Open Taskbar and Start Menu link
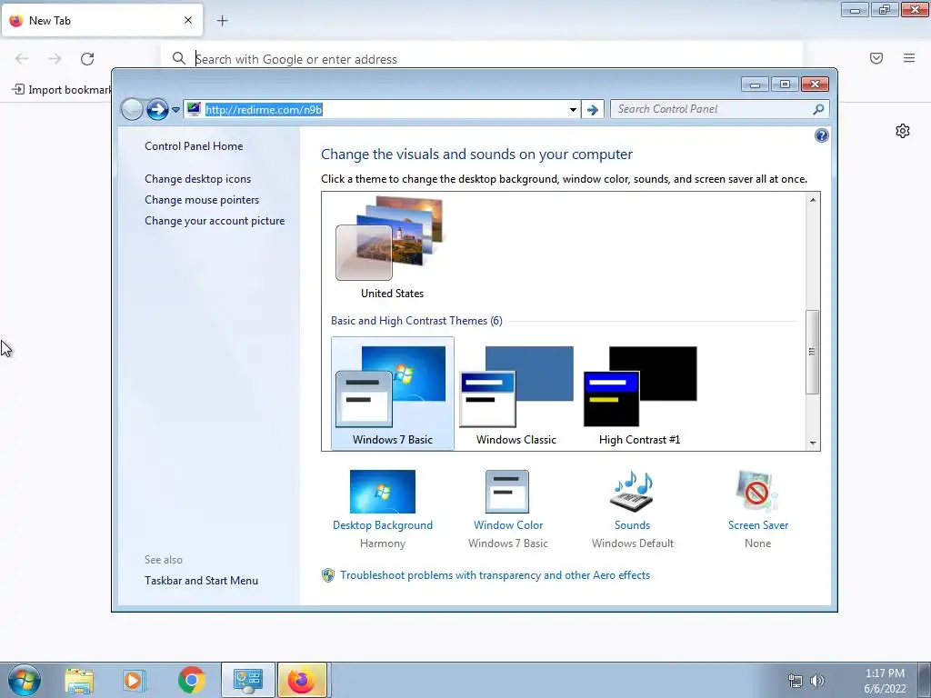Viewport: 931px width, 698px height. 201,581
